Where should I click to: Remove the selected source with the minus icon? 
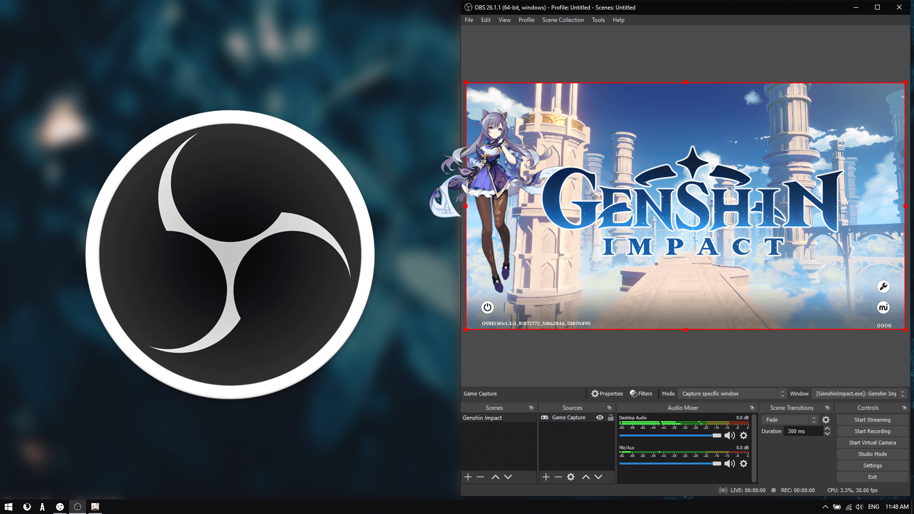[558, 477]
